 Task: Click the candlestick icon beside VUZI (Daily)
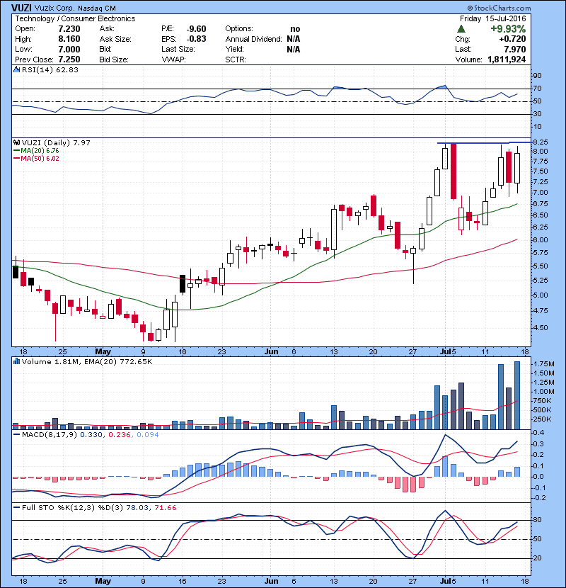point(16,142)
